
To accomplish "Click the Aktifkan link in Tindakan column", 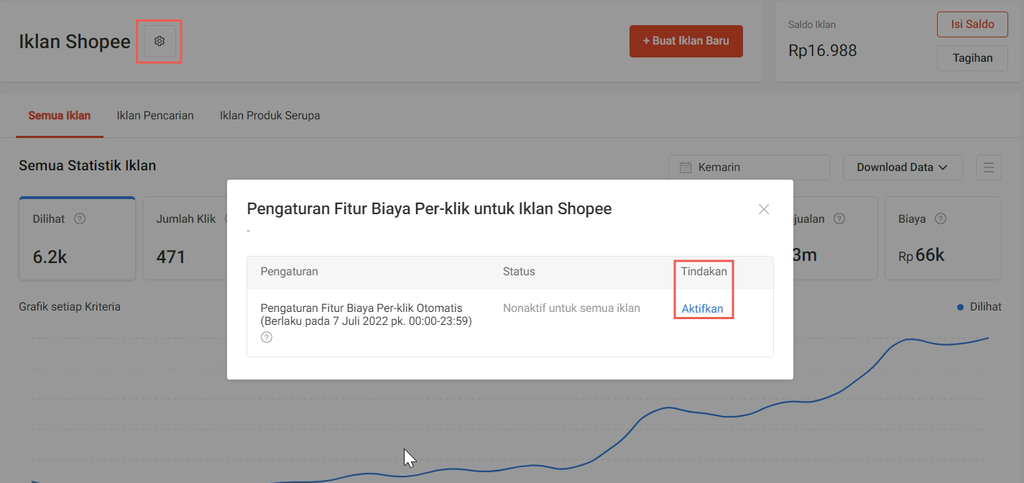I will (x=702, y=308).
